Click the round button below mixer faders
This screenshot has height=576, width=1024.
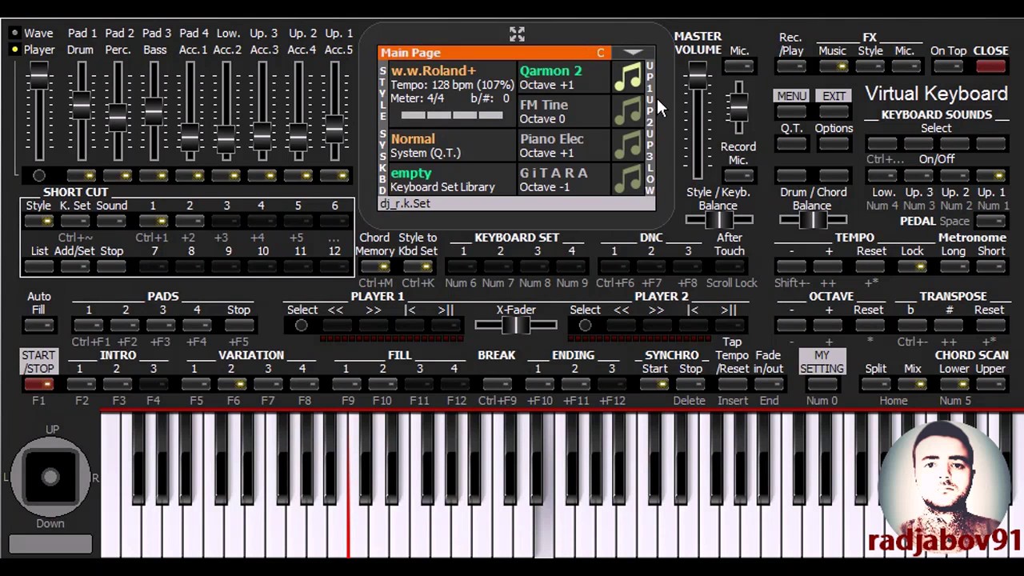pyautogui.click(x=38, y=175)
